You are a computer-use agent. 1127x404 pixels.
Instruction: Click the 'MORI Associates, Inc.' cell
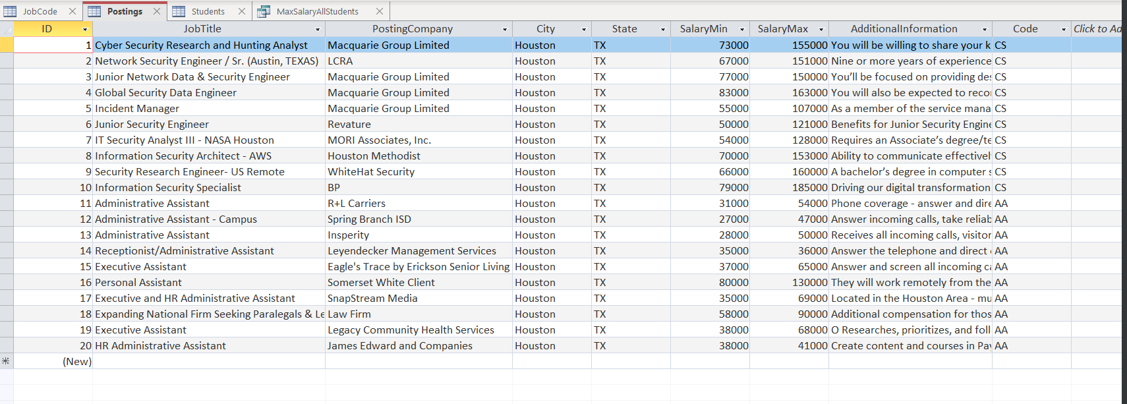tap(419, 140)
